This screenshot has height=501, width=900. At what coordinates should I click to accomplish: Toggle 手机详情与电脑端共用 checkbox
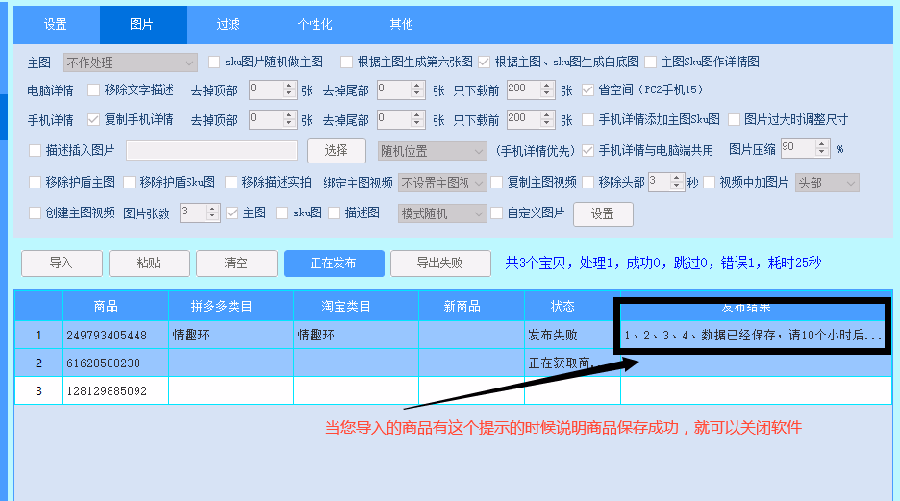[587, 150]
